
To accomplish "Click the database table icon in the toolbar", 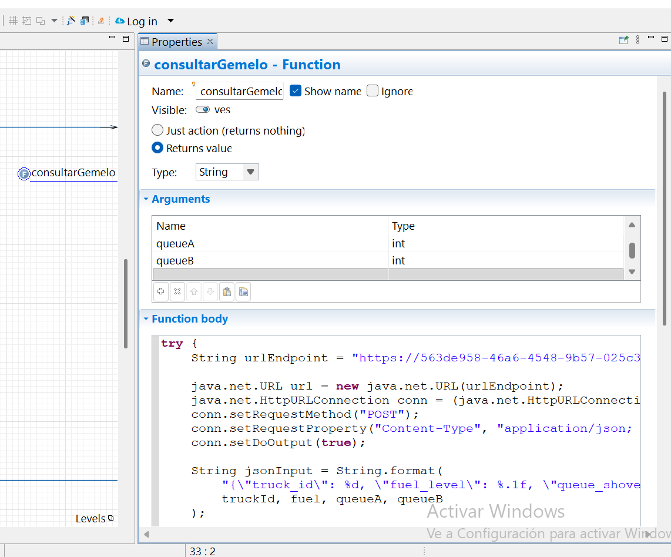I will [x=85, y=21].
